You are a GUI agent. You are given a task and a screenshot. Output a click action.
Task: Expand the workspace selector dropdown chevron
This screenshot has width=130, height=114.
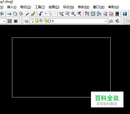4,21
